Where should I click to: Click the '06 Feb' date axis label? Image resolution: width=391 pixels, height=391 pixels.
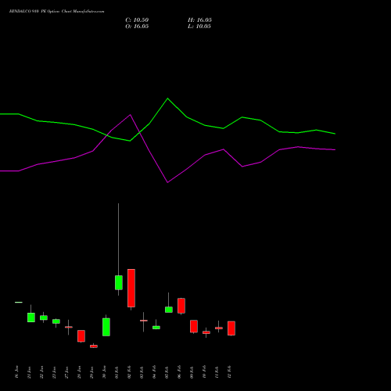pos(179,372)
